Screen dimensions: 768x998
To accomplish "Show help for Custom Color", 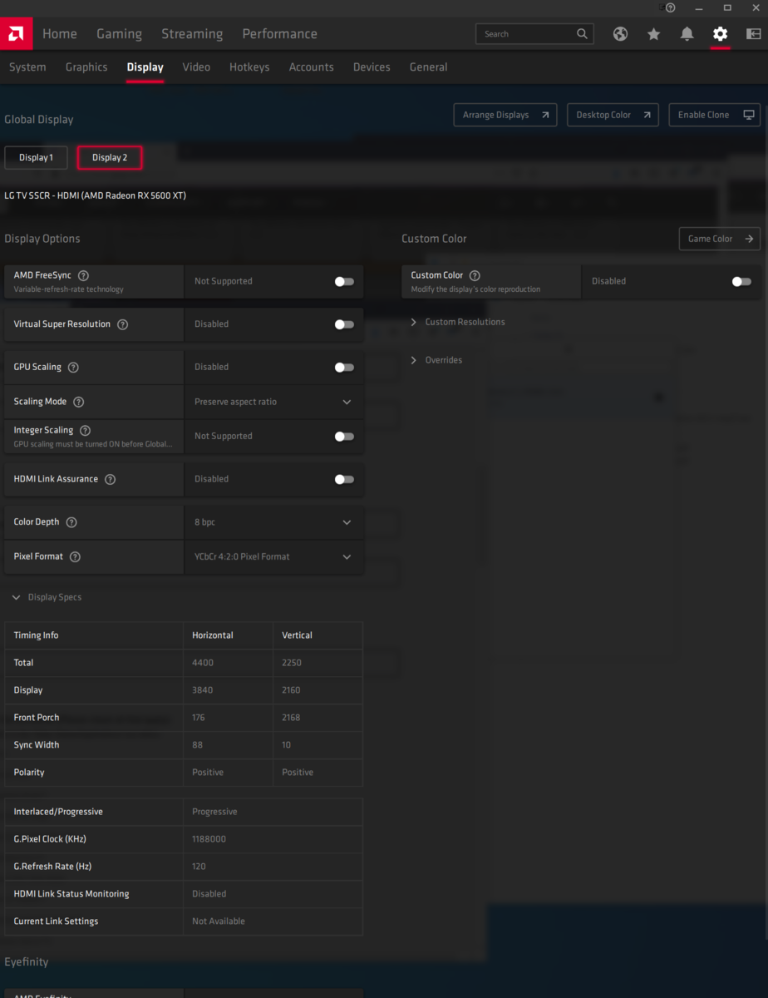I will 475,275.
